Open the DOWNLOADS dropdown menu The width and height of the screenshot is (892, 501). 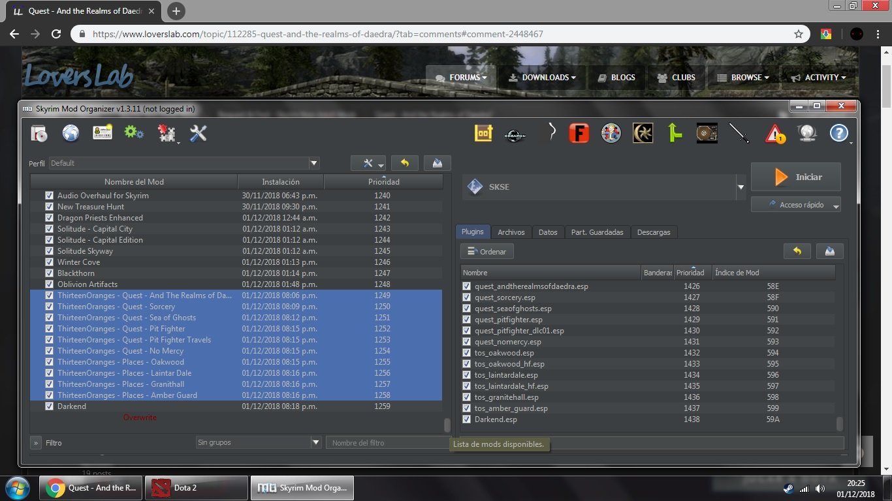pyautogui.click(x=543, y=78)
